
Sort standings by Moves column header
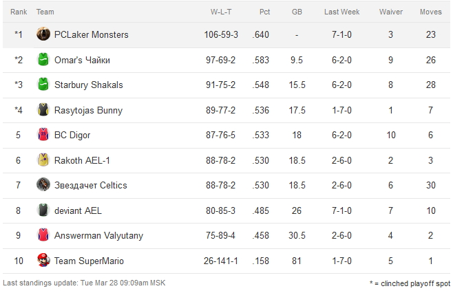431,12
